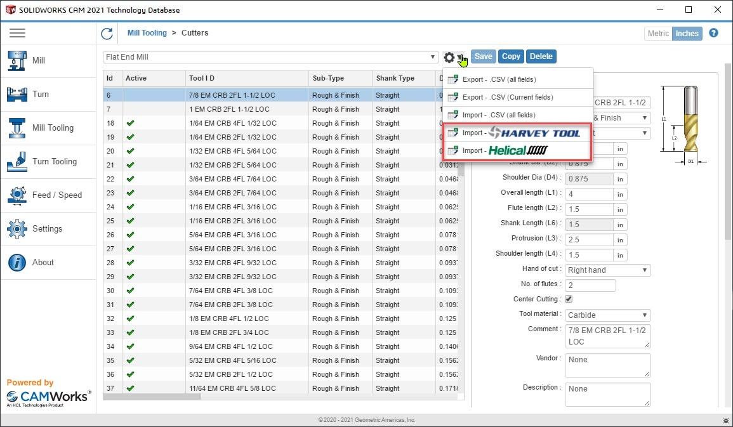Click into the Description text area
This screenshot has height=427, width=733.
point(608,395)
